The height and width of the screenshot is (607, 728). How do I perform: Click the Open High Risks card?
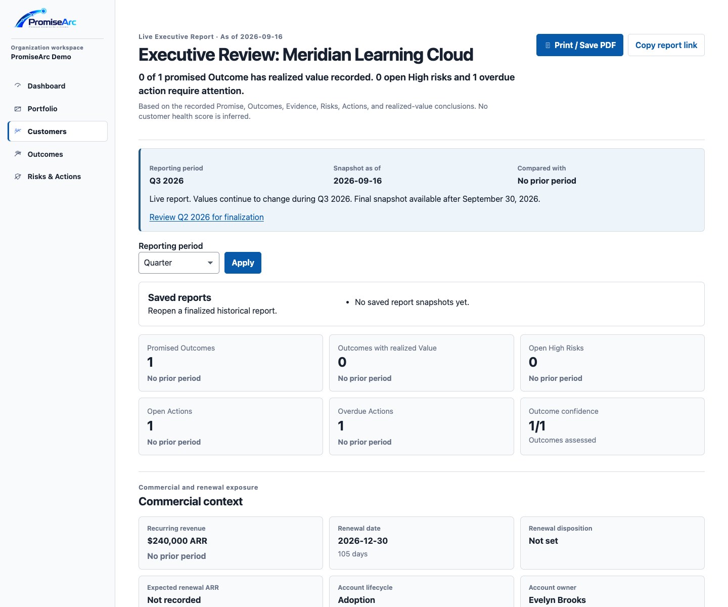pyautogui.click(x=612, y=363)
